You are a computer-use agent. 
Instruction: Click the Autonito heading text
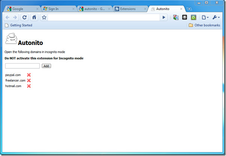pos(30,43)
